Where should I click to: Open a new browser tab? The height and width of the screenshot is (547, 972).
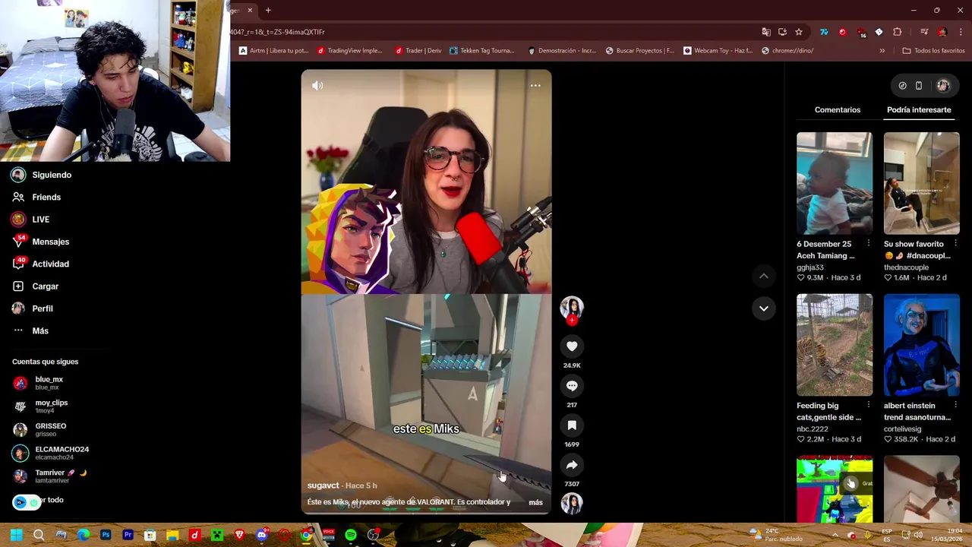[268, 11]
